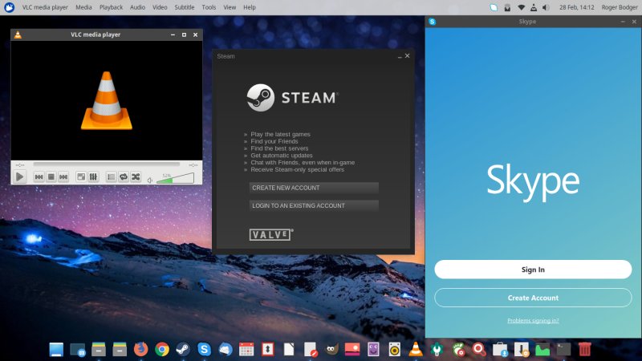The width and height of the screenshot is (642, 361).
Task: Open the calendar app in dock
Action: point(246,349)
